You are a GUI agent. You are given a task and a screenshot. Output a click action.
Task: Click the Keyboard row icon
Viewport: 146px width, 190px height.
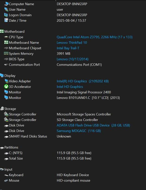[x=6, y=175]
